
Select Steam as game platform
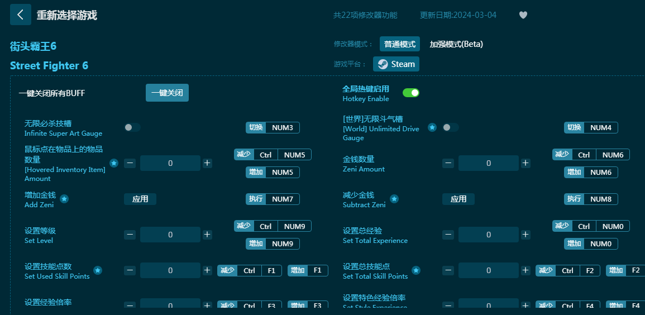[x=396, y=64]
